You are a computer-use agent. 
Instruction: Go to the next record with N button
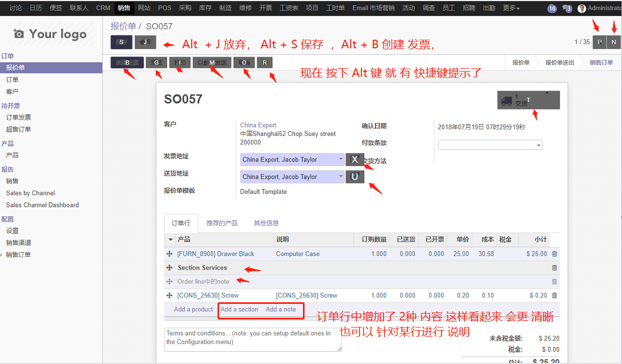613,42
